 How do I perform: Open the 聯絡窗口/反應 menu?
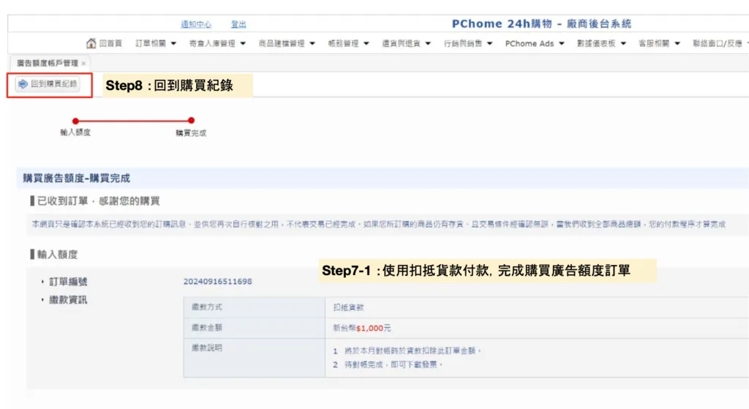tap(720, 43)
